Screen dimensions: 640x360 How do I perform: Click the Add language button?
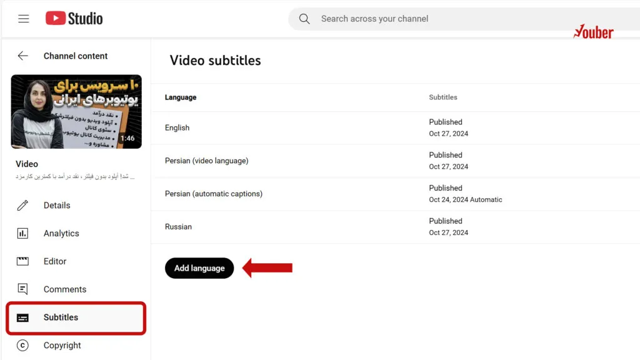click(x=199, y=268)
